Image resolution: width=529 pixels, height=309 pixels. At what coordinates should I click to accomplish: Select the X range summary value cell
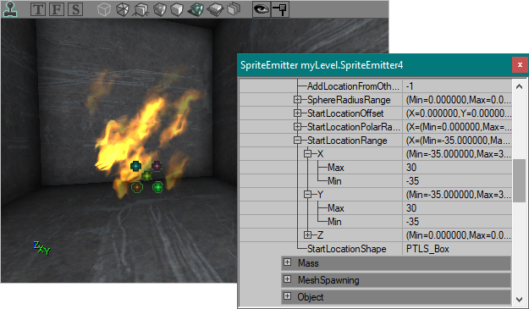[457, 154]
